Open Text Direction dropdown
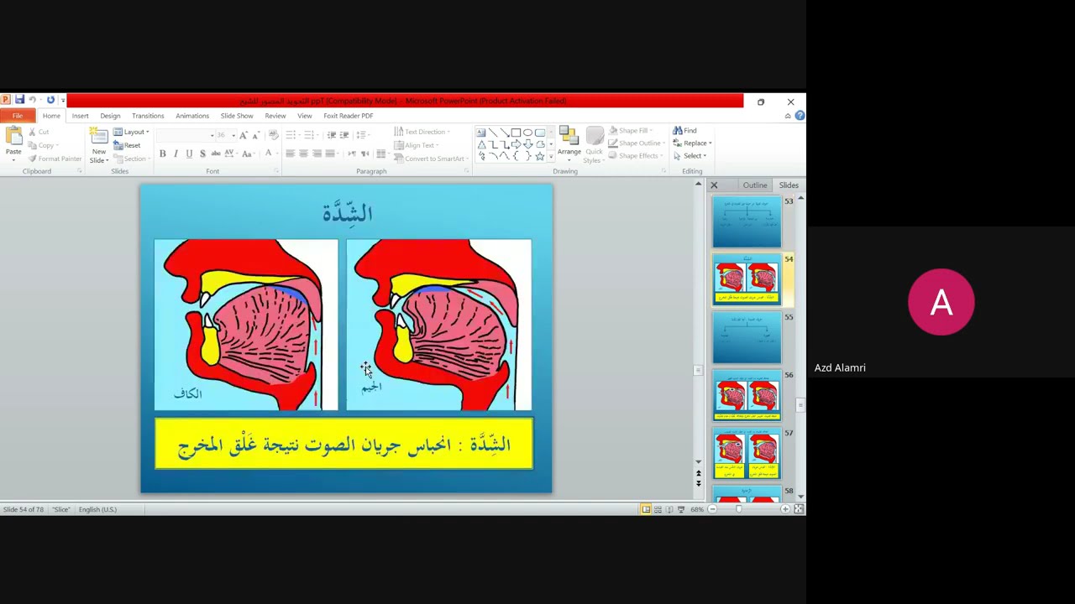Image resolution: width=1075 pixels, height=604 pixels. [422, 132]
